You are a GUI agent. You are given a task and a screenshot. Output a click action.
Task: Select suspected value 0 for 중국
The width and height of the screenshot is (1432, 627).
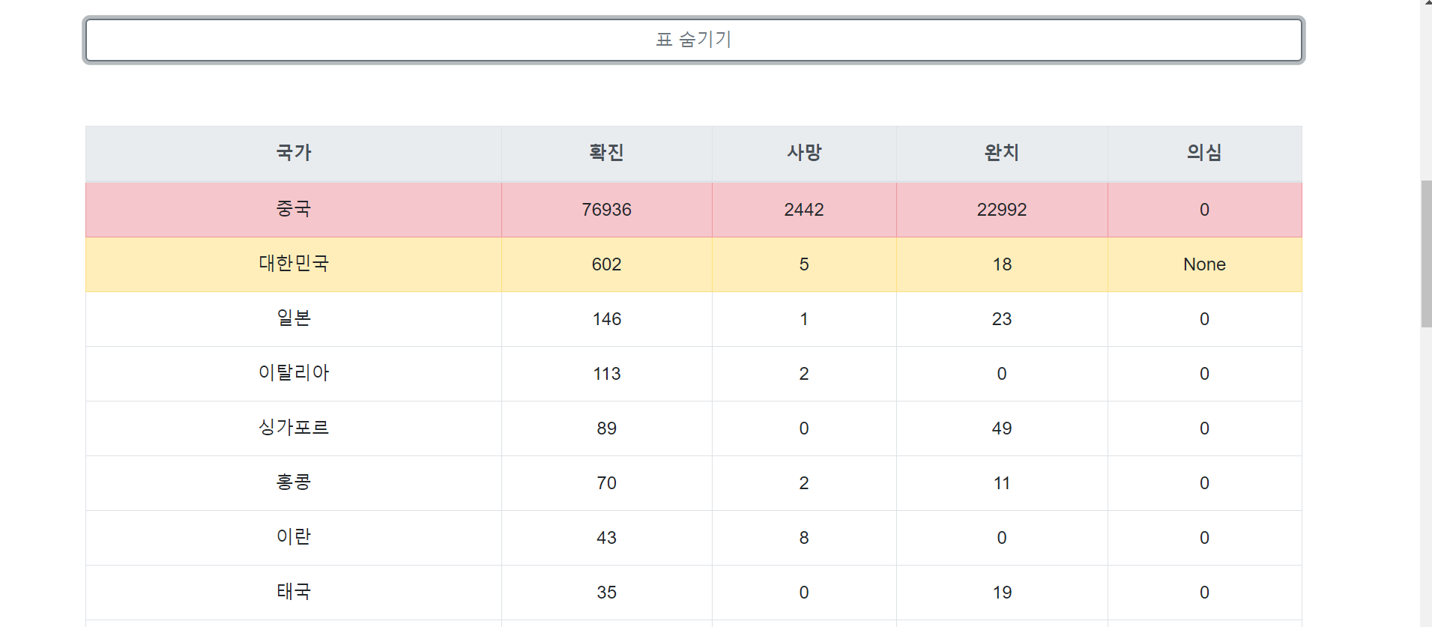(1205, 210)
